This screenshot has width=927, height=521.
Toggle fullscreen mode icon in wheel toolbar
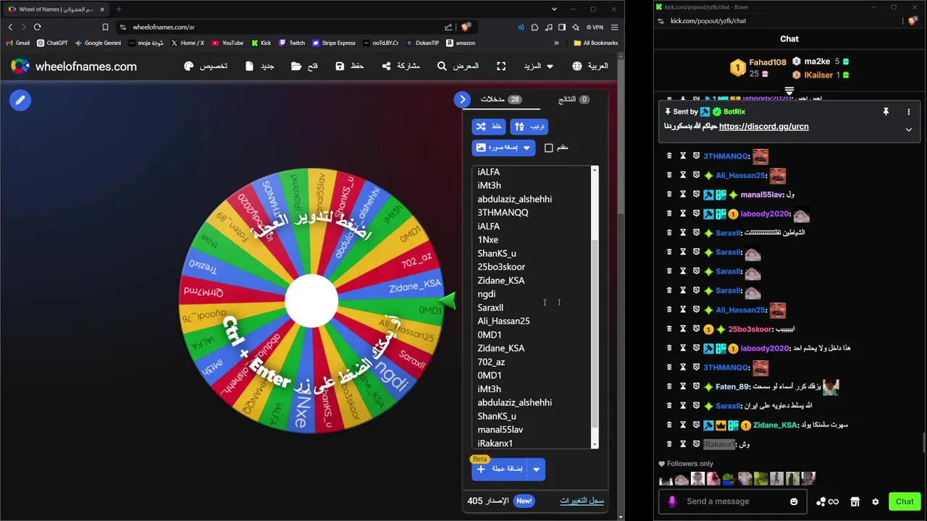(501, 66)
